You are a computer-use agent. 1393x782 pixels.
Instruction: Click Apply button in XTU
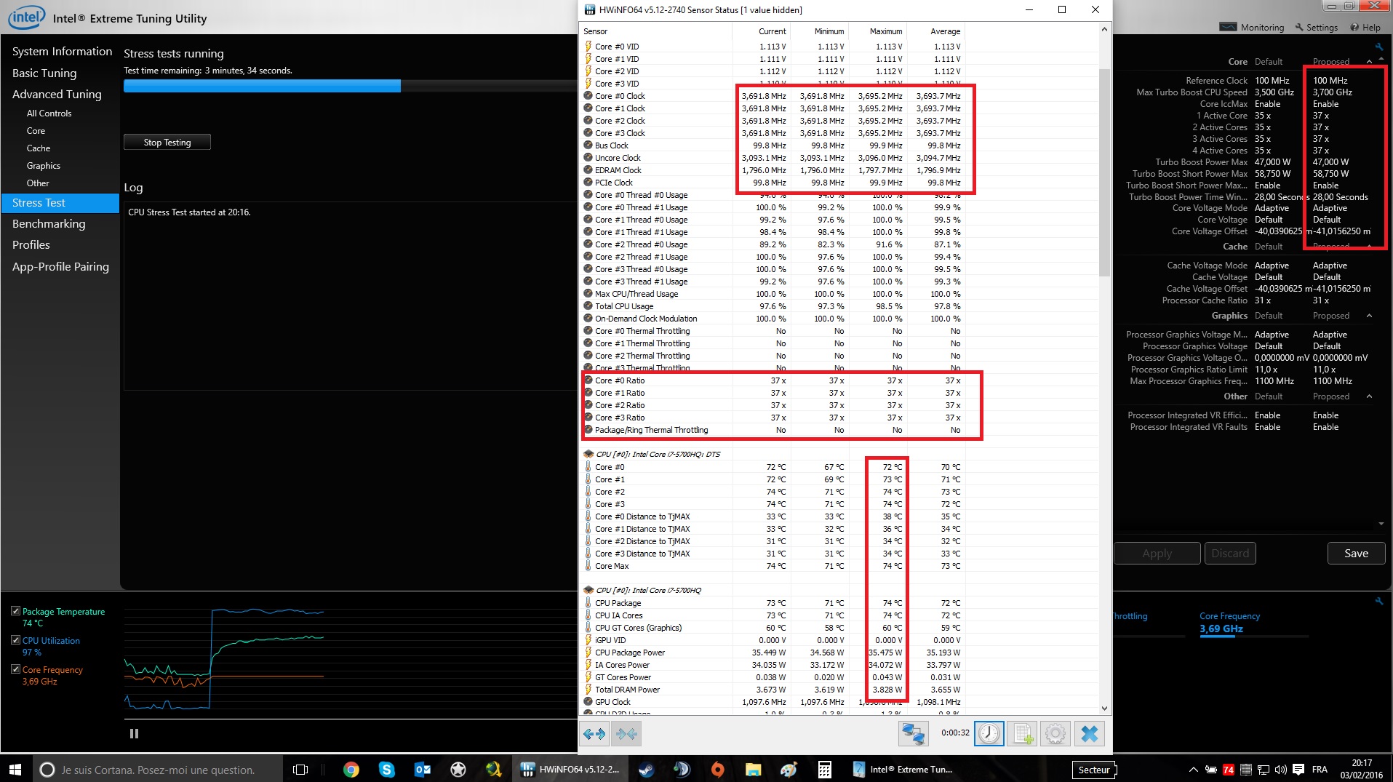[x=1157, y=554]
